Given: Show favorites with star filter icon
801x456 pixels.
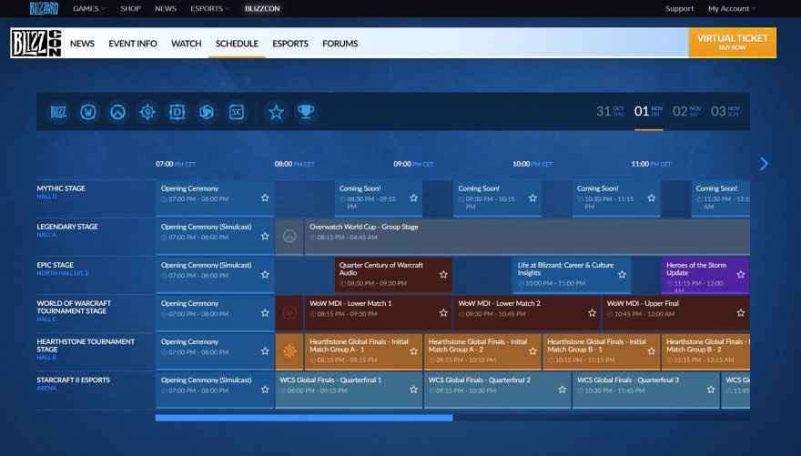Looking at the screenshot, I should [276, 112].
